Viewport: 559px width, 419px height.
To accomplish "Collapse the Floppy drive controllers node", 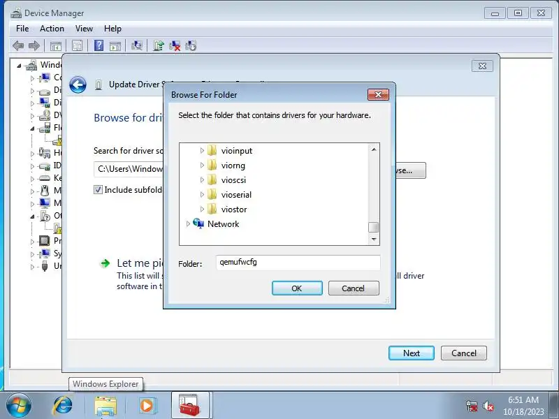I will click(x=32, y=128).
